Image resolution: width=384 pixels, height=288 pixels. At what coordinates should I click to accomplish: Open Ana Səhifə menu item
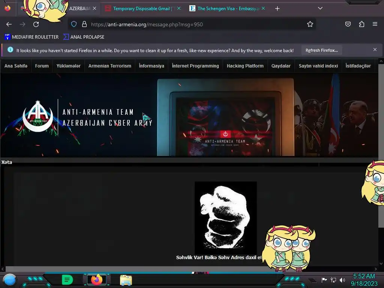tap(16, 66)
